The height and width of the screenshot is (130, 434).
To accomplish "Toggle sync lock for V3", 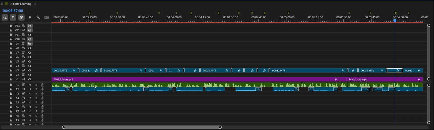I will pos(24,70).
